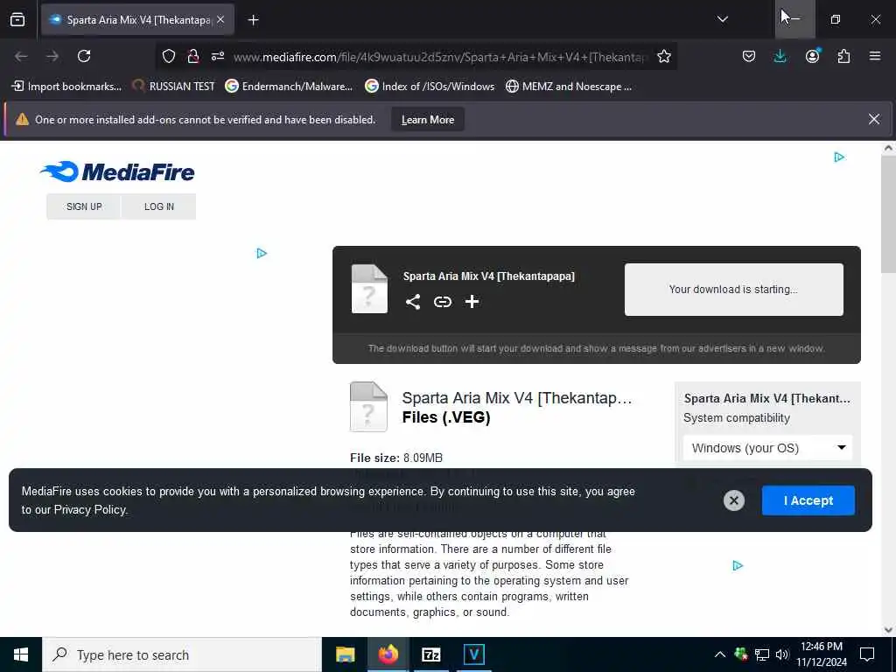The image size is (896, 672).
Task: Open RUSSIAN TEST bookmark
Action: click(173, 87)
